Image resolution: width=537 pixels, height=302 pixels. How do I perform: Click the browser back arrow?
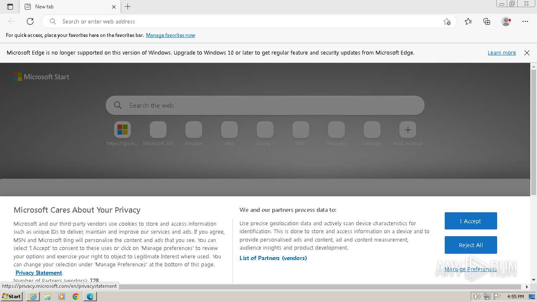click(x=12, y=21)
